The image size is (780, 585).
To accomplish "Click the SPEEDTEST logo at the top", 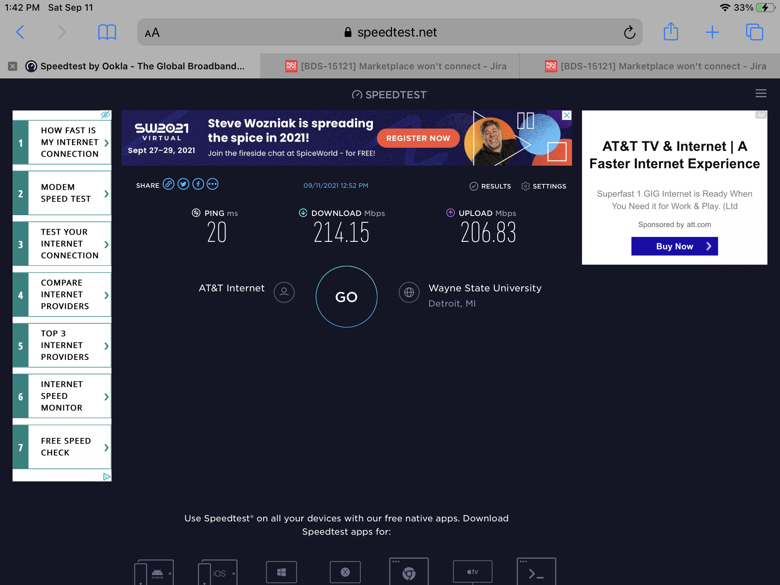I will pos(390,94).
